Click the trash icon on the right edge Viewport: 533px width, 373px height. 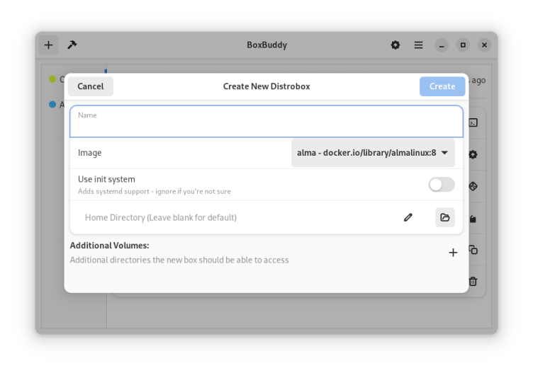(x=473, y=281)
